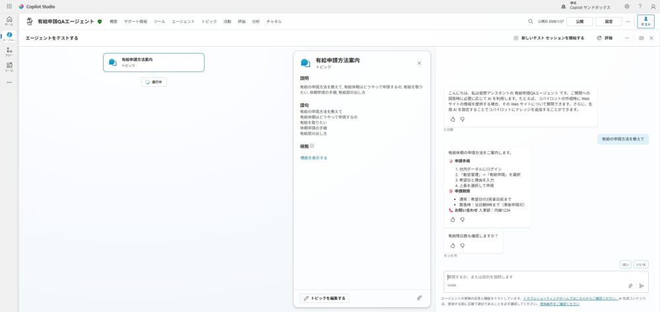Click the help question mark icon
Viewport: 660px width, 312px height.
coord(640,6)
